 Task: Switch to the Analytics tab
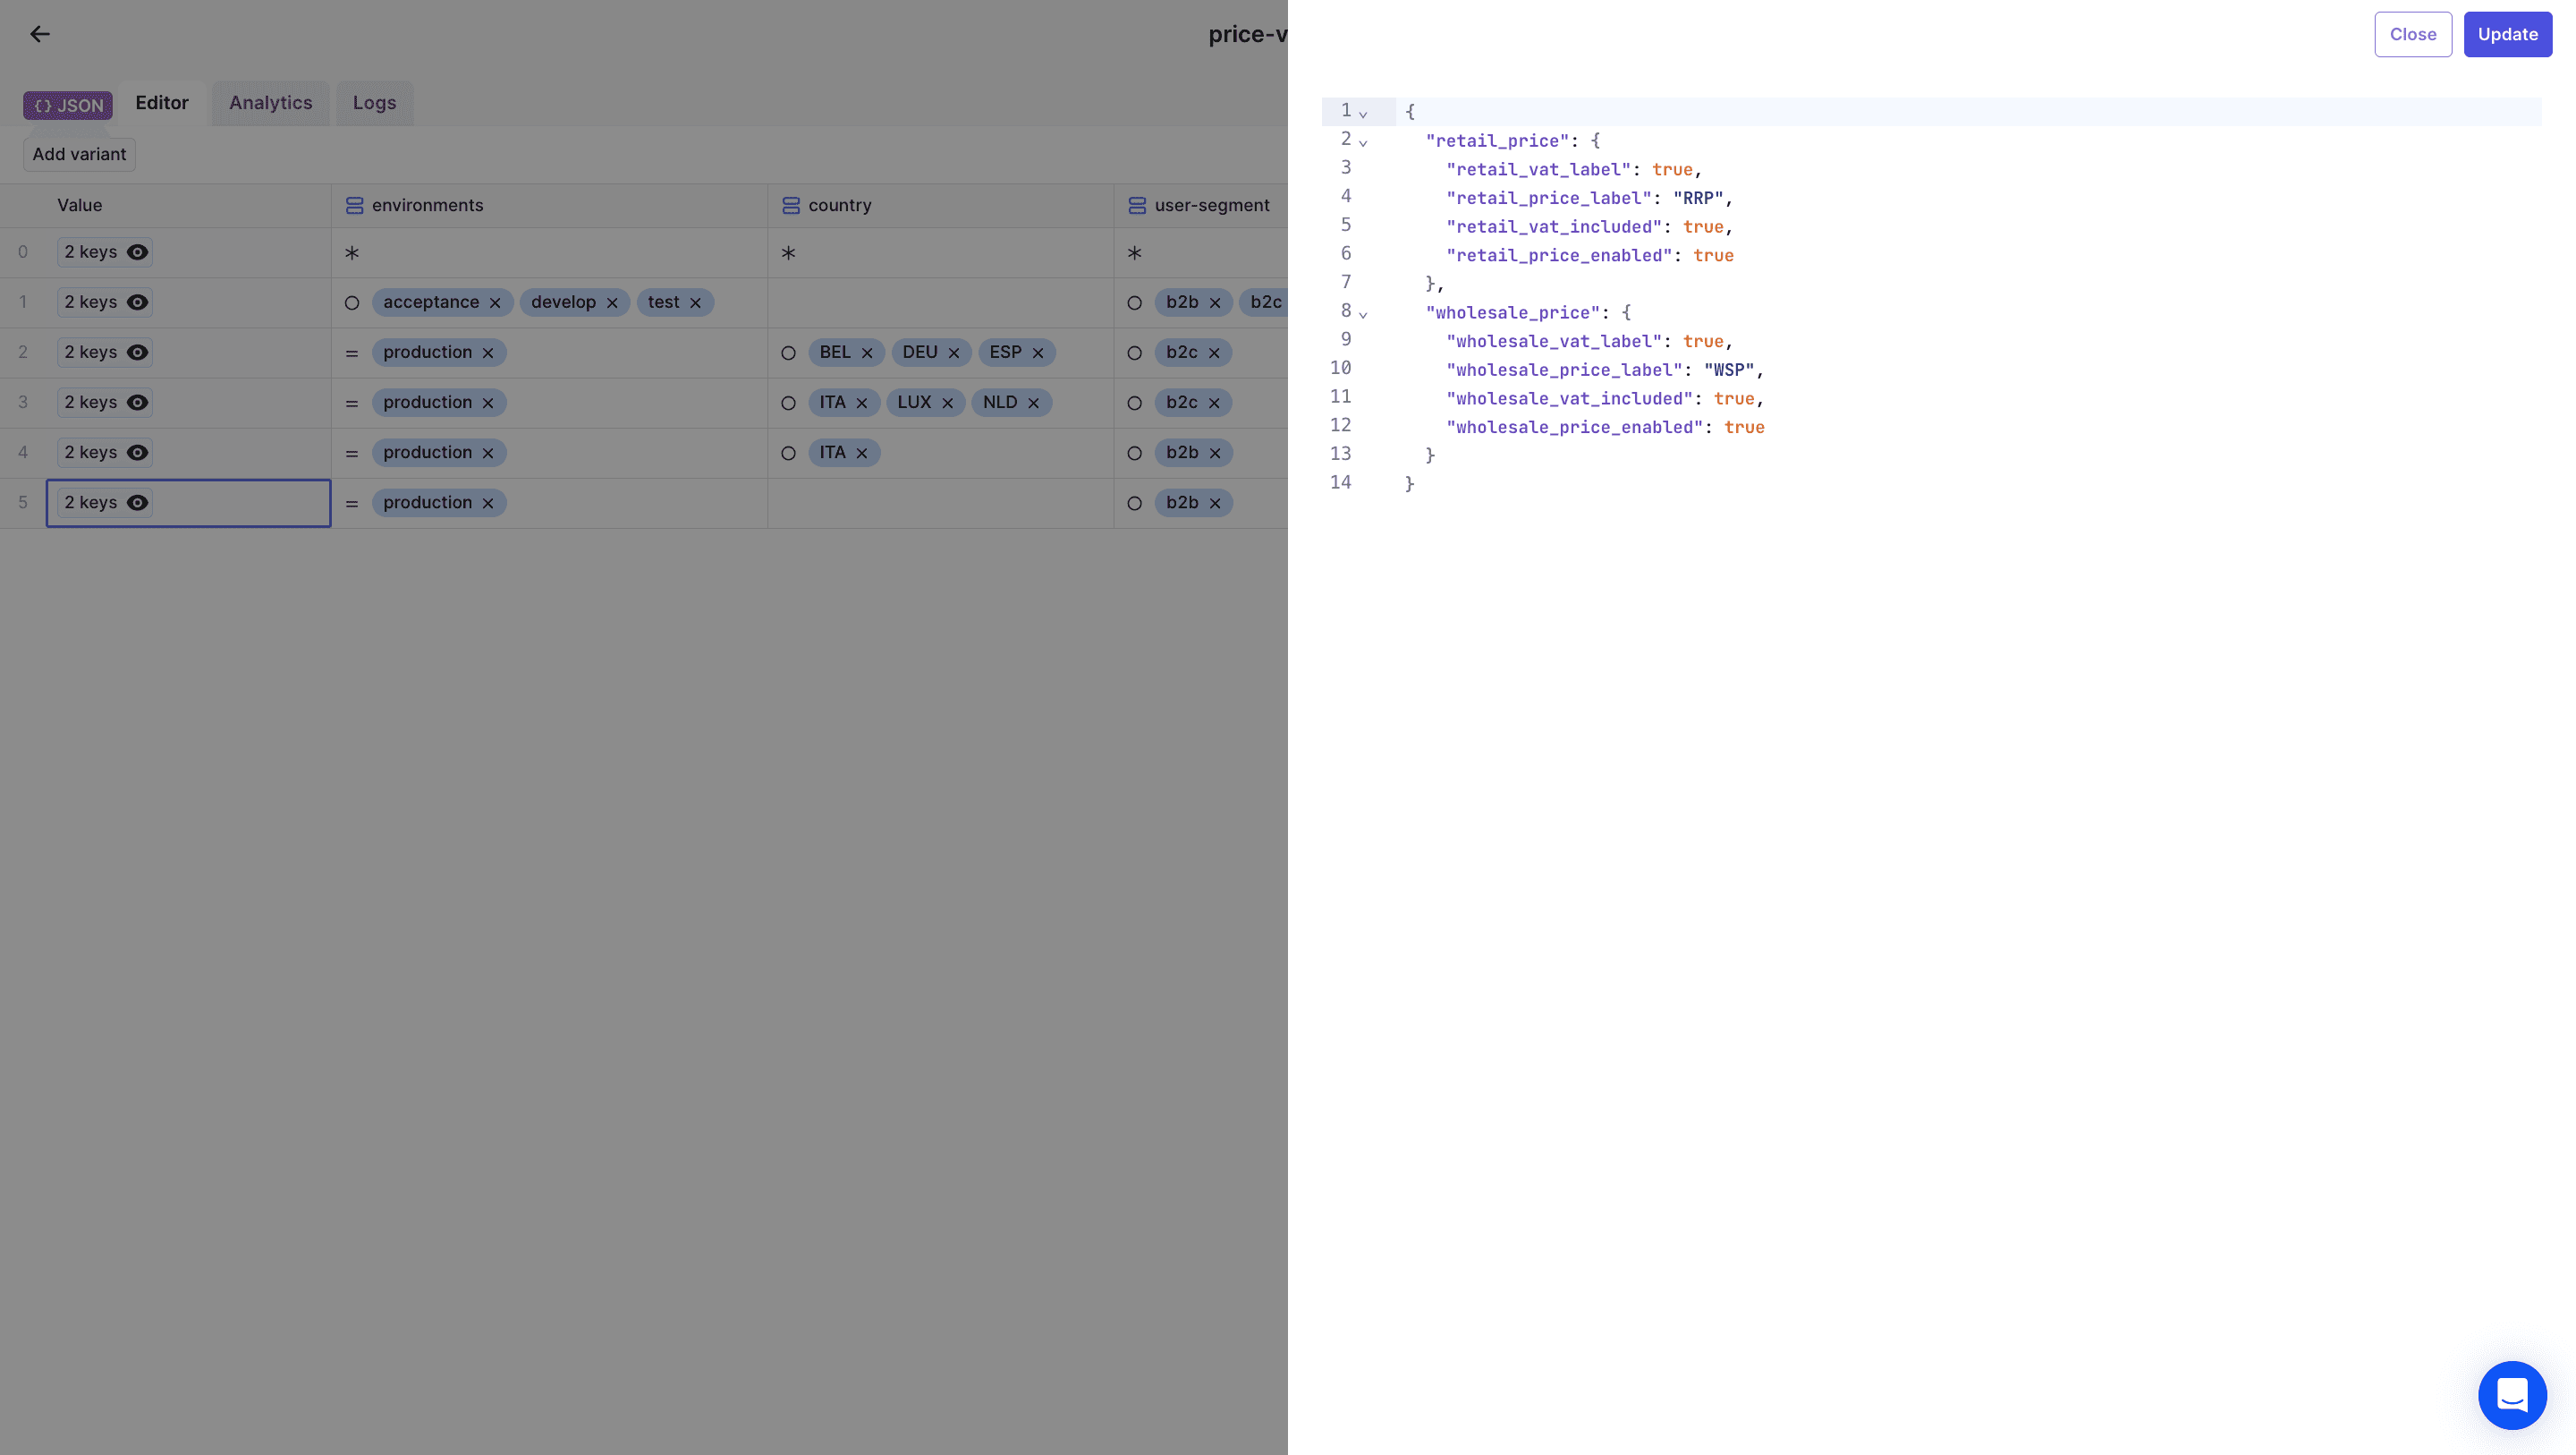pyautogui.click(x=271, y=103)
